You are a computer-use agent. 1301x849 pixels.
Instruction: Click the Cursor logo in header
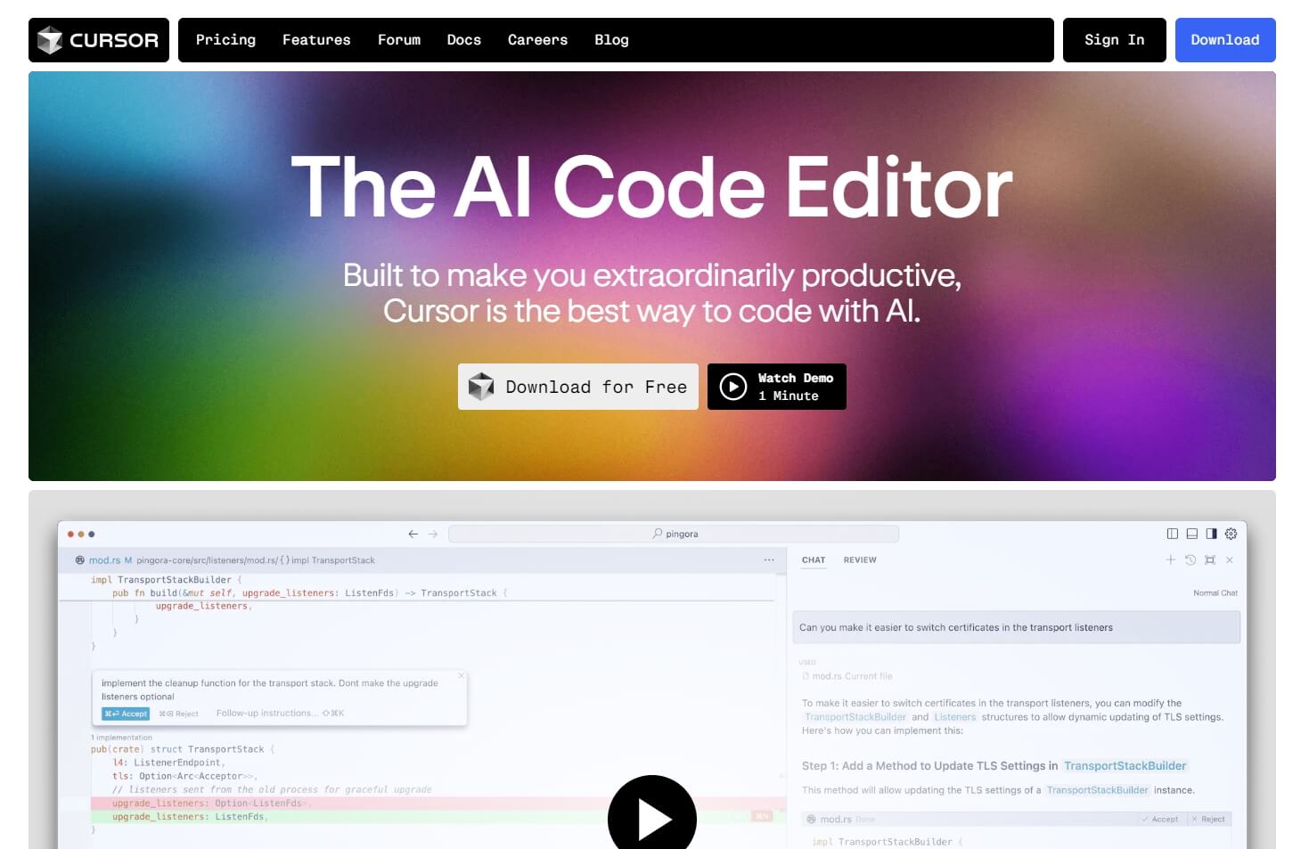tap(98, 40)
